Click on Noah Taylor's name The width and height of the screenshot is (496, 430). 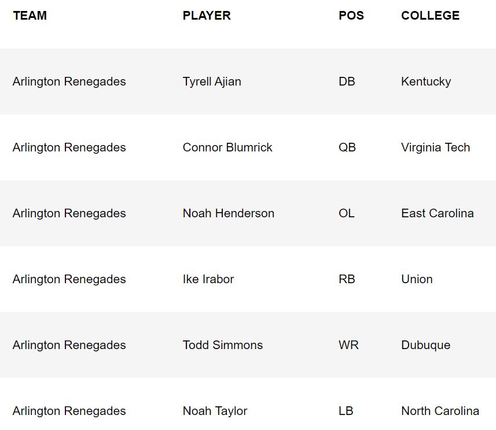(215, 411)
